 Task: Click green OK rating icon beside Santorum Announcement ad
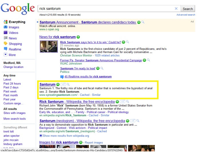tap(139, 22)
